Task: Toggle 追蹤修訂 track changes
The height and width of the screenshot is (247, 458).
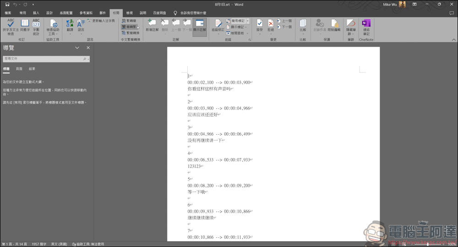Action: (x=218, y=25)
